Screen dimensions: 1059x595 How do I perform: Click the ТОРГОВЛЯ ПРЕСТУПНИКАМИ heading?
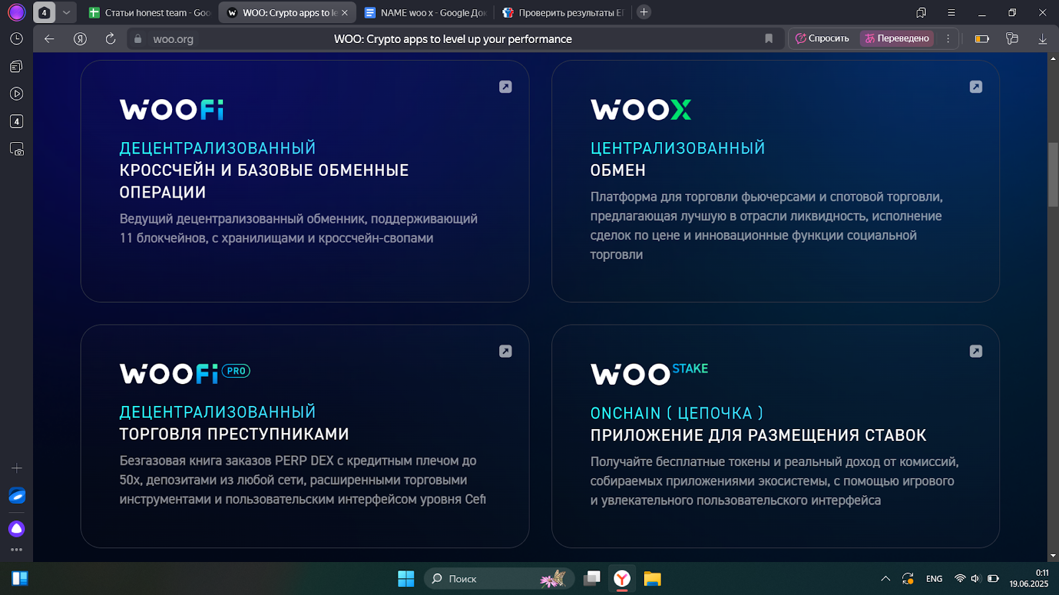[234, 434]
